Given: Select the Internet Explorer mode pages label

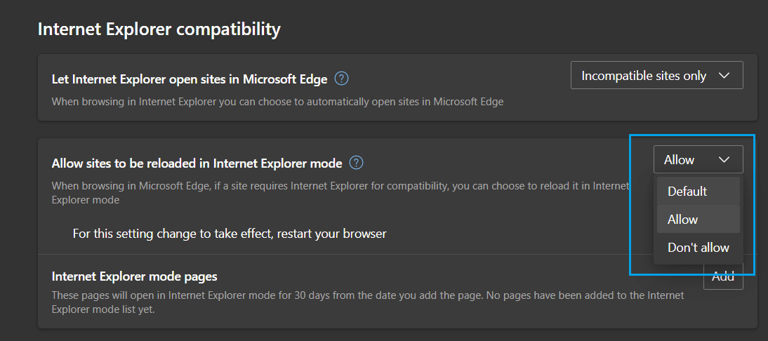Looking at the screenshot, I should point(135,276).
